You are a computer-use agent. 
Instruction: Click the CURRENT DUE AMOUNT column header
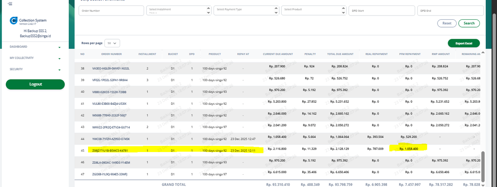278,54
